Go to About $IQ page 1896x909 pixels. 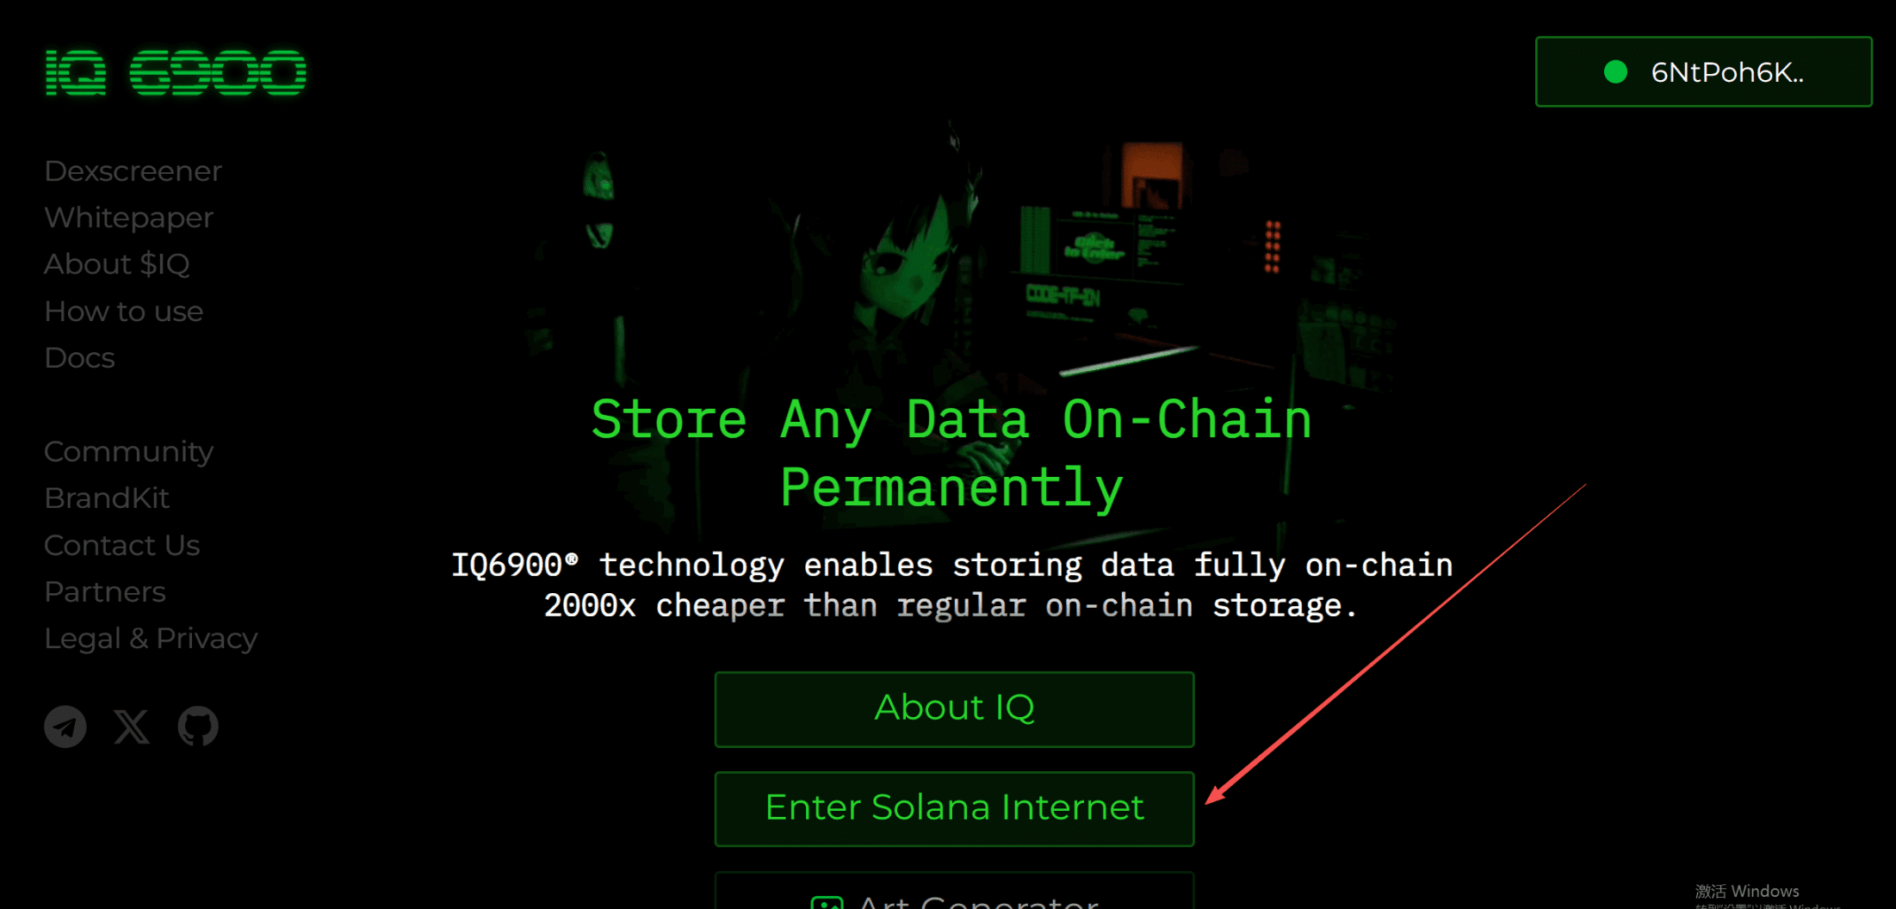point(117,264)
